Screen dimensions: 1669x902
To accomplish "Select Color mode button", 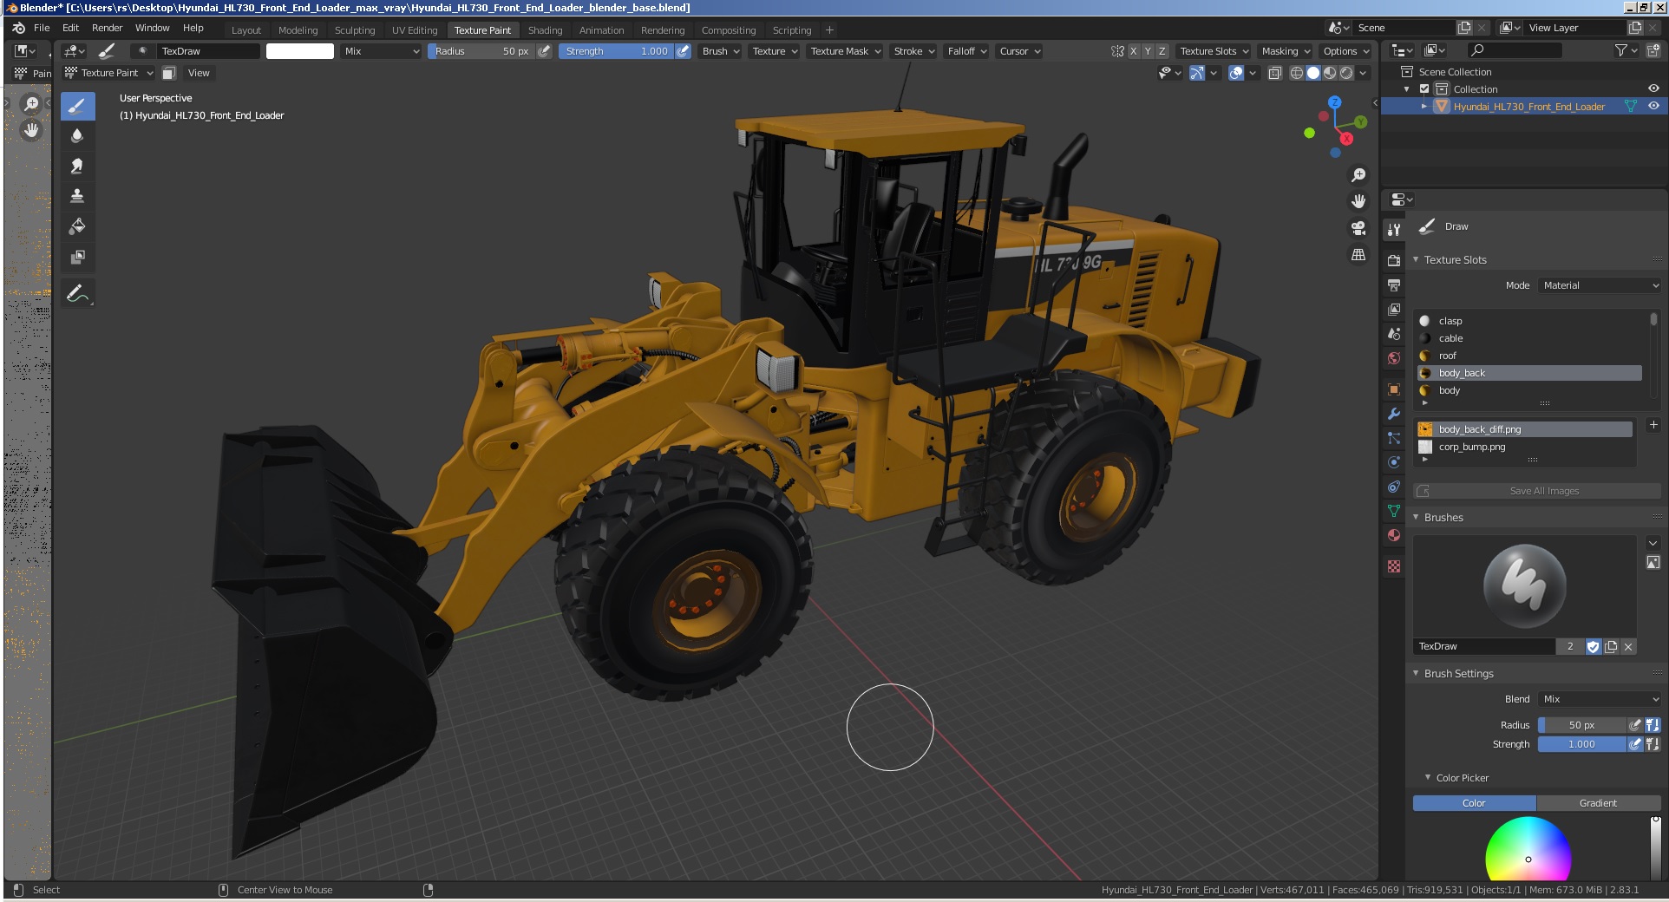I will tap(1475, 803).
